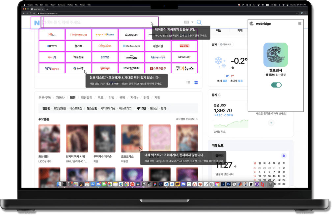The width and height of the screenshot is (332, 215).
Task: Expand 수요웹툰 전체보기 chevron
Action: (197, 119)
